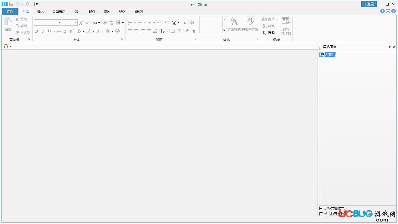This screenshot has height=224, width=398.
Task: Apply distributed alignment
Action: (x=155, y=31)
